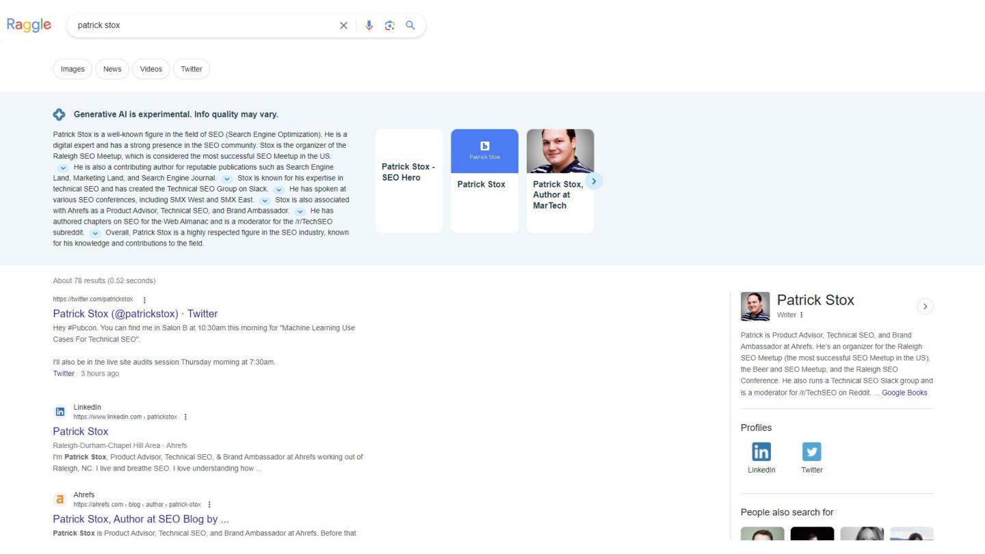Open 'Patrick Stox, Author at SEO Blog by' link

(141, 519)
